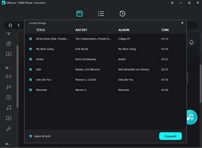Uncheck the song 'Girls Like You'
Image resolution: width=202 pixels, height=148 pixels.
pos(31,80)
